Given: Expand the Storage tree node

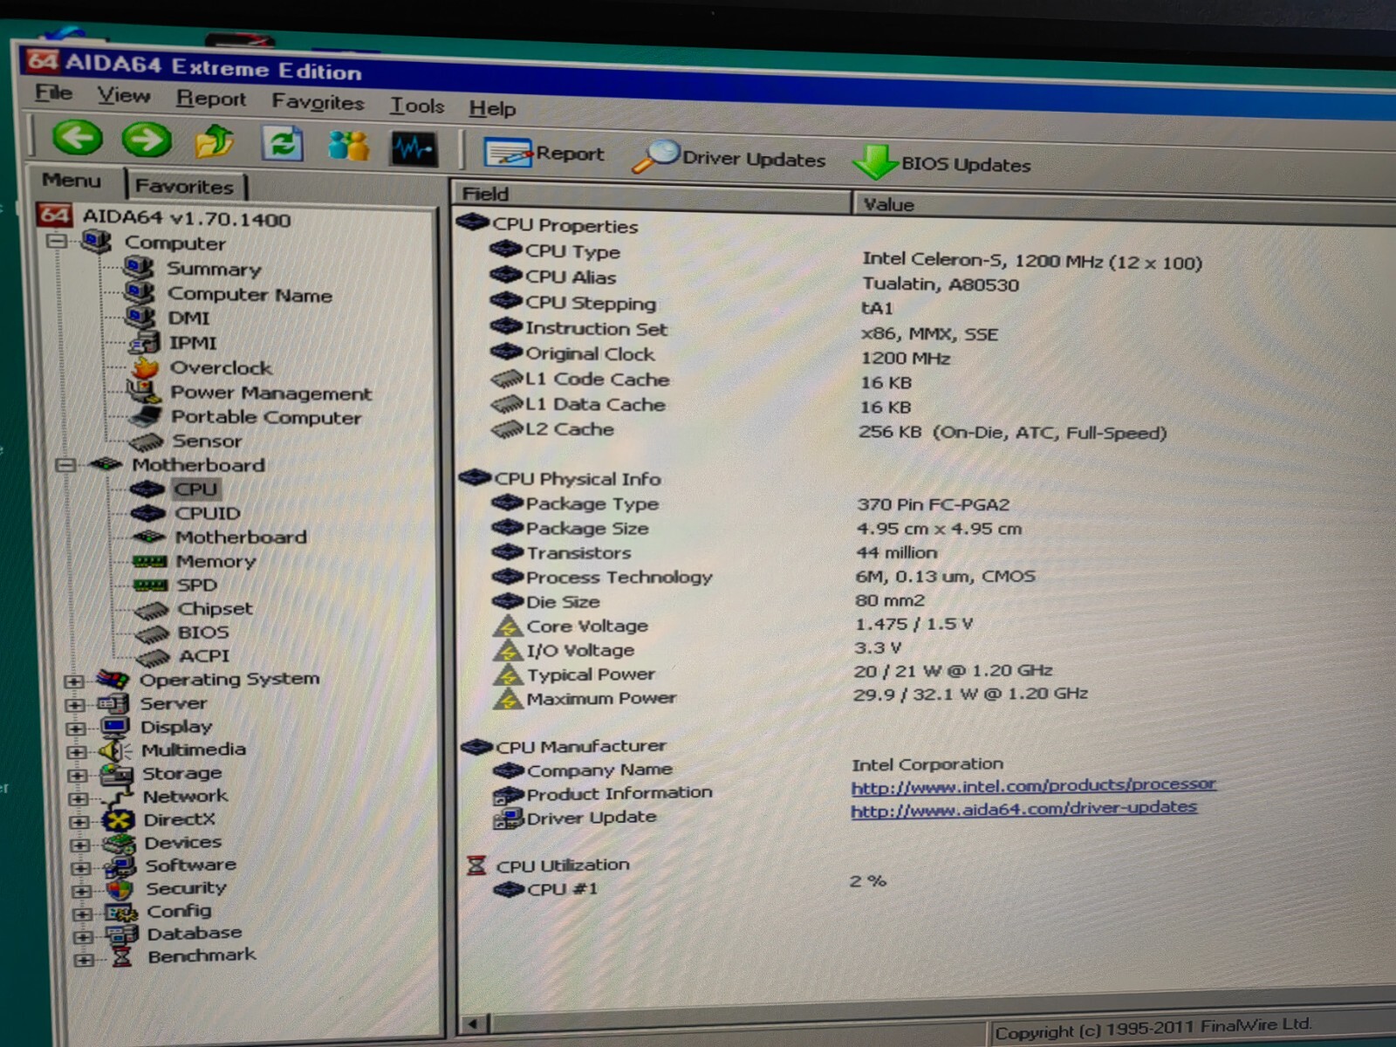Looking at the screenshot, I should coord(78,775).
